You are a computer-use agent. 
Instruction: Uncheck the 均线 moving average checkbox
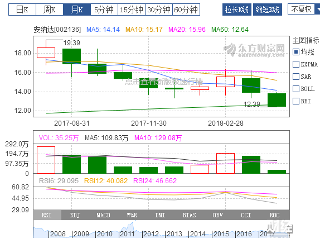(x=296, y=52)
